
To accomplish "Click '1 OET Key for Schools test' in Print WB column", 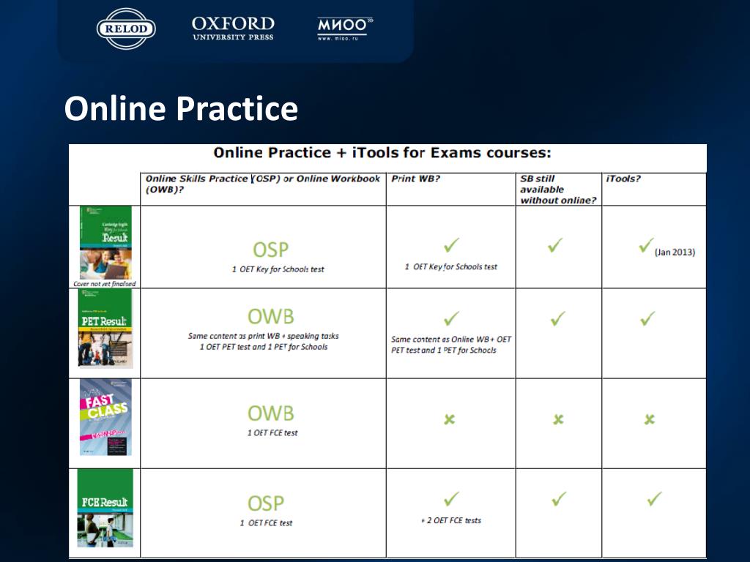I will click(451, 266).
